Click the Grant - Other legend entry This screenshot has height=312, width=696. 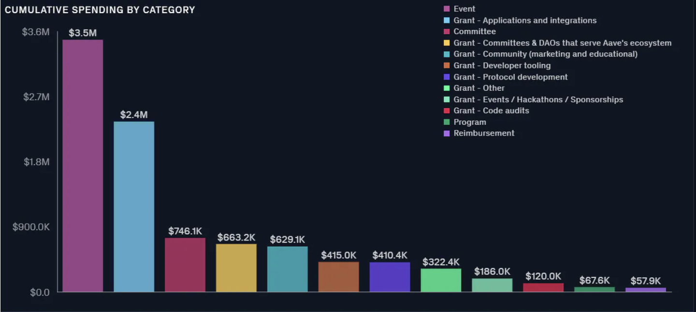(474, 88)
